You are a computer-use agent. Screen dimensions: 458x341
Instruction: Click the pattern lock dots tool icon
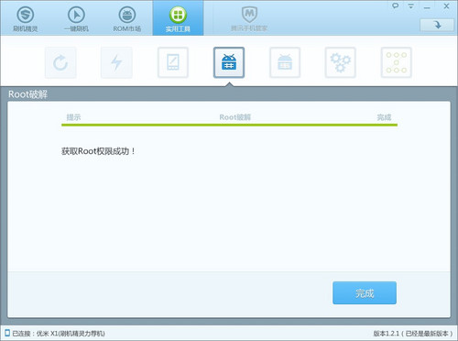397,62
